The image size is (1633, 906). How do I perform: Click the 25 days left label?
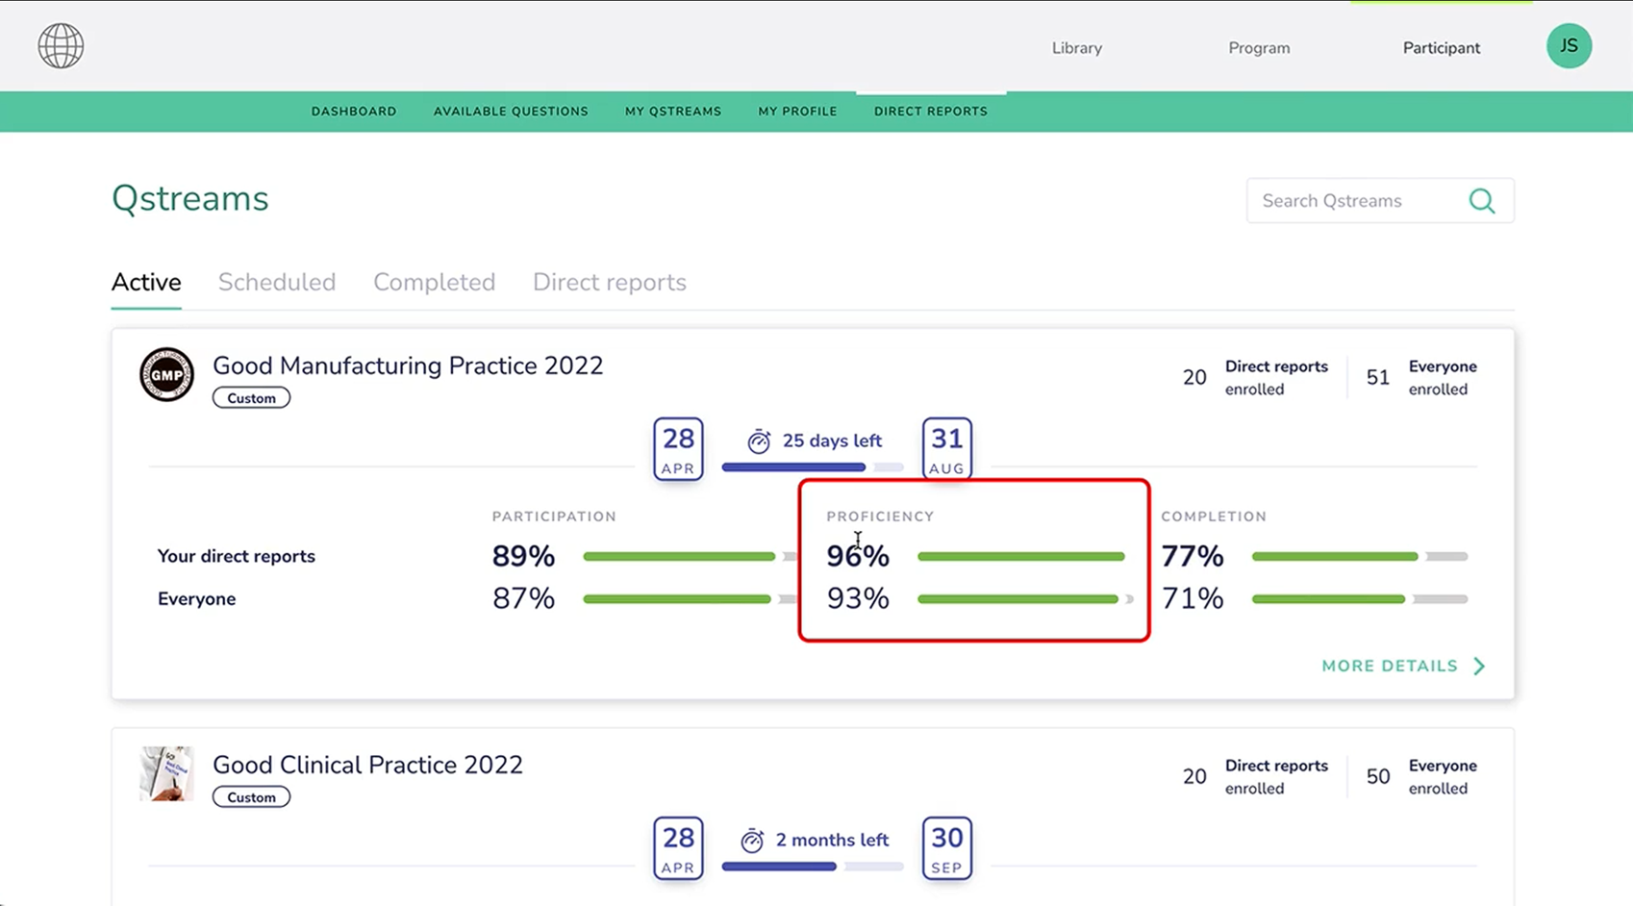(832, 440)
